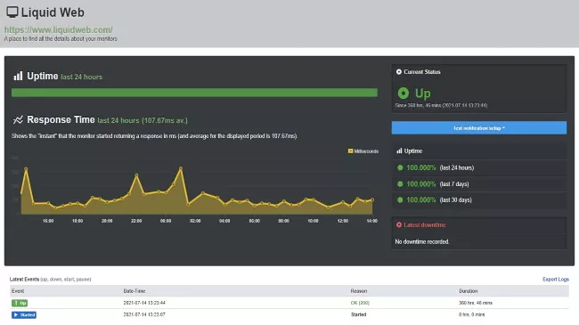Click the response peak point near 01:00
The image size is (579, 325).
pyautogui.click(x=181, y=168)
